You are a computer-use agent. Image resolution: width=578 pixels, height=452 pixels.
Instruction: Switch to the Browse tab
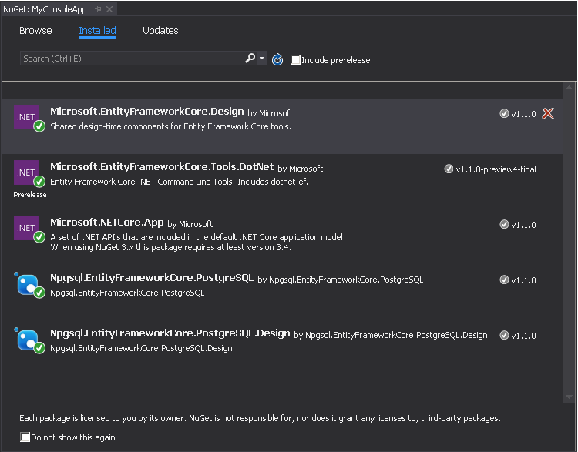(x=35, y=30)
